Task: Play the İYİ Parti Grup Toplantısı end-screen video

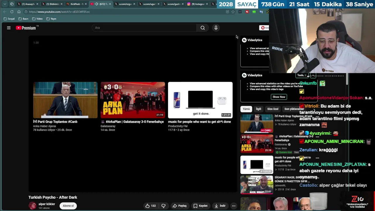Action: pyautogui.click(x=65, y=100)
